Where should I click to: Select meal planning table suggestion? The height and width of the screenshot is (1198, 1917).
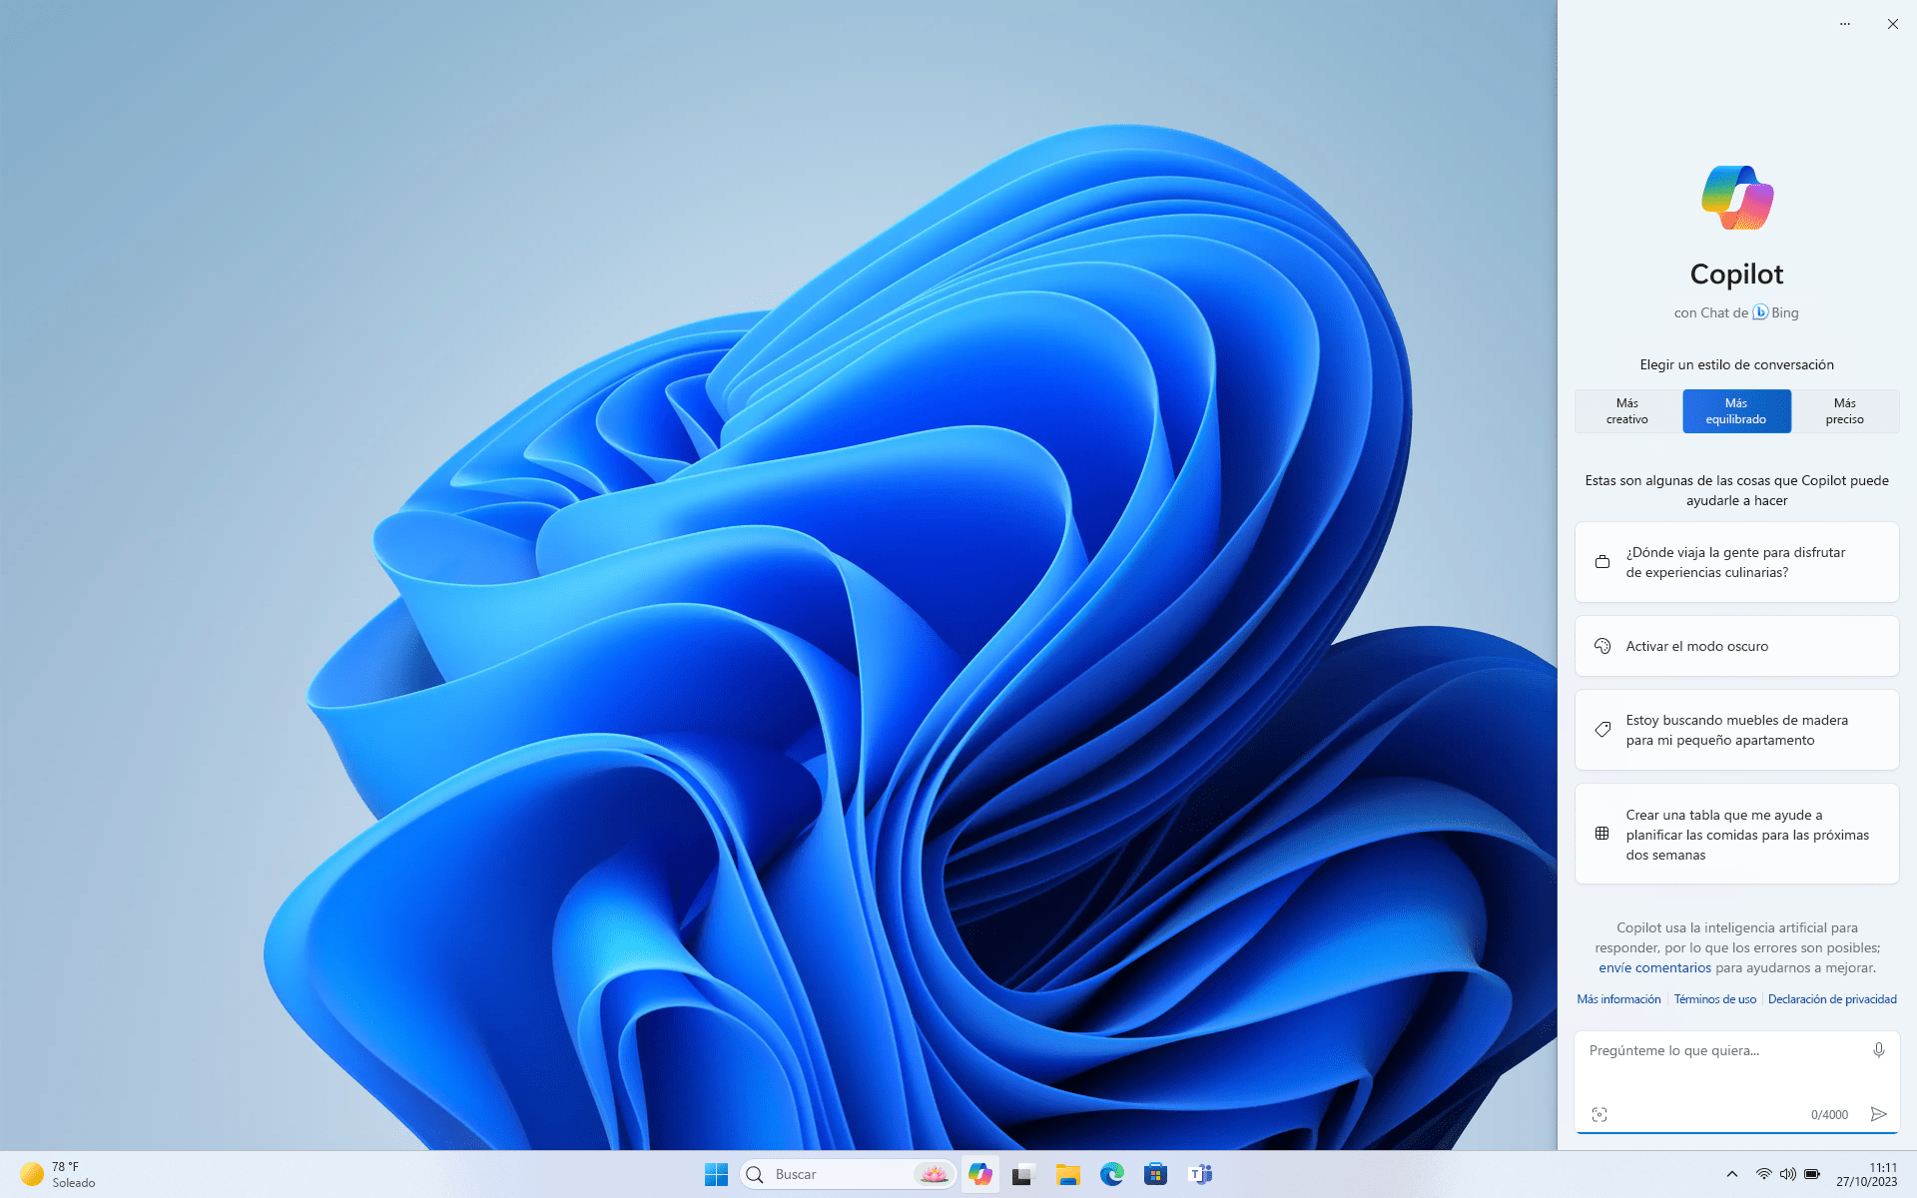(1736, 834)
